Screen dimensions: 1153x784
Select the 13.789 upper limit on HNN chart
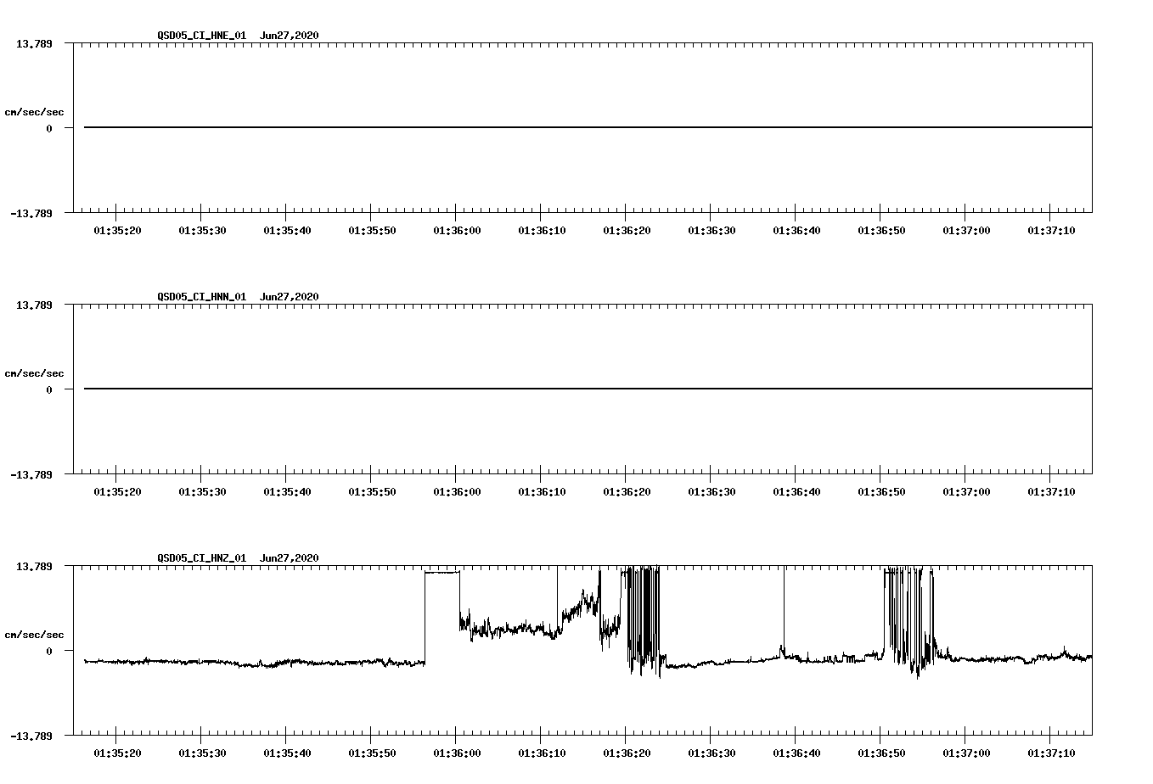click(x=34, y=305)
